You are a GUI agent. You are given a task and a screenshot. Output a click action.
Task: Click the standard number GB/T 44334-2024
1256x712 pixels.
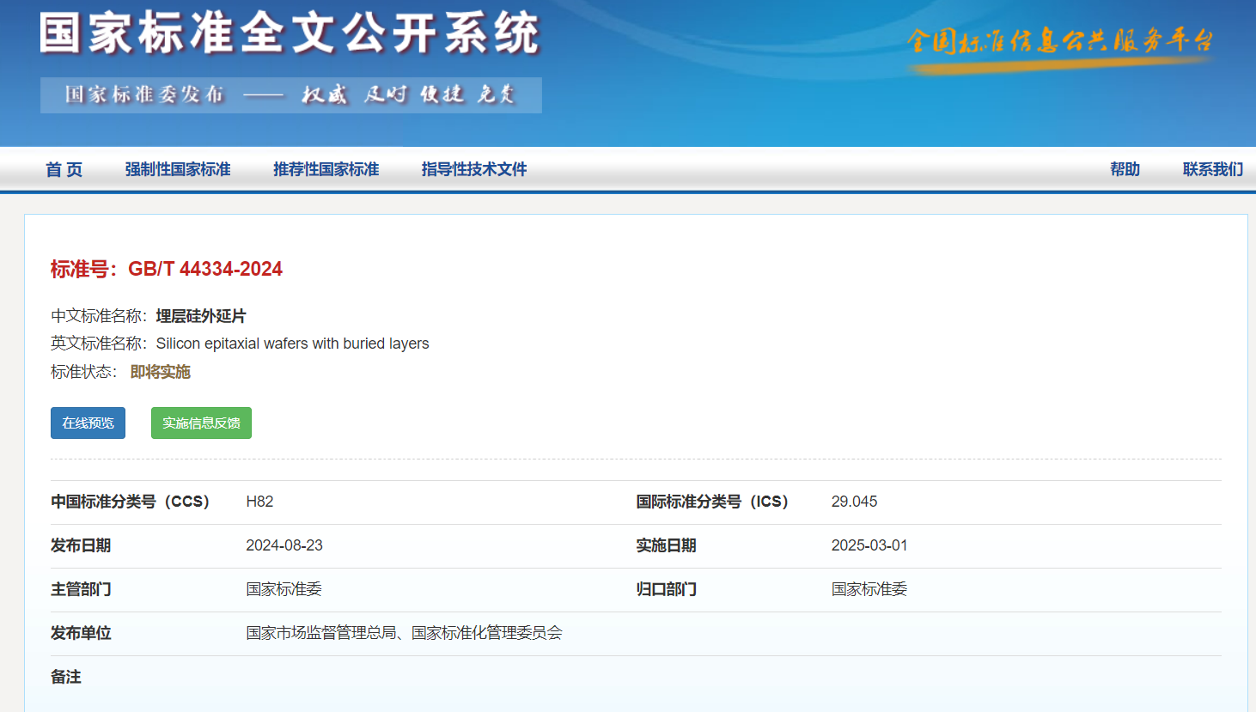pyautogui.click(x=204, y=270)
